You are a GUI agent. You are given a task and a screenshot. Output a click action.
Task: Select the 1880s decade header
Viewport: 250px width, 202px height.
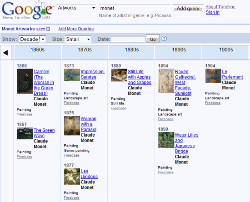[x=132, y=52]
